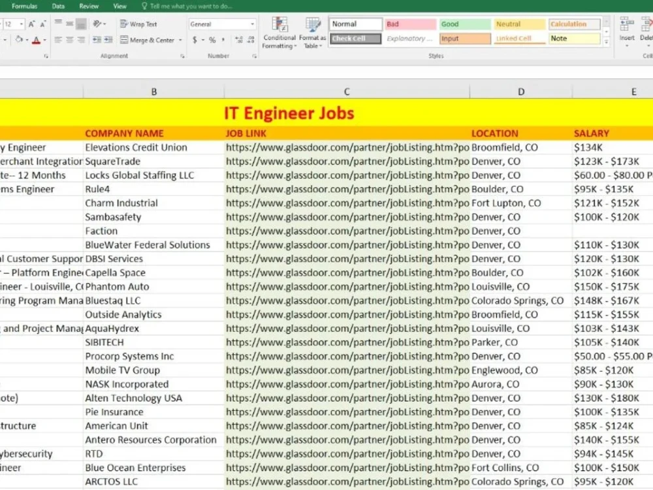Screen dimensions: 653x490
Task: Open the Merge & Center dropdown arrow
Action: tap(180, 40)
